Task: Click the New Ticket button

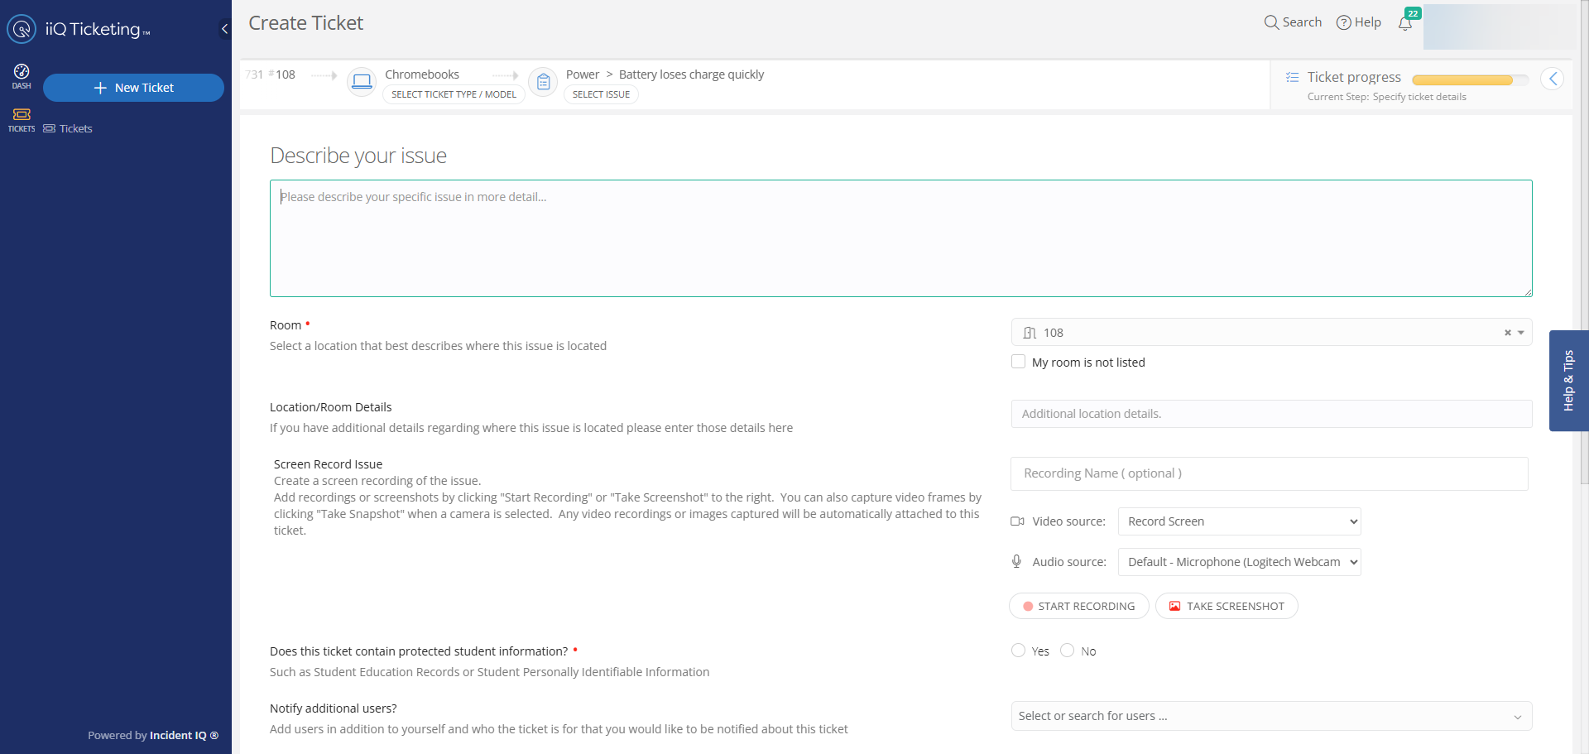Action: [133, 88]
